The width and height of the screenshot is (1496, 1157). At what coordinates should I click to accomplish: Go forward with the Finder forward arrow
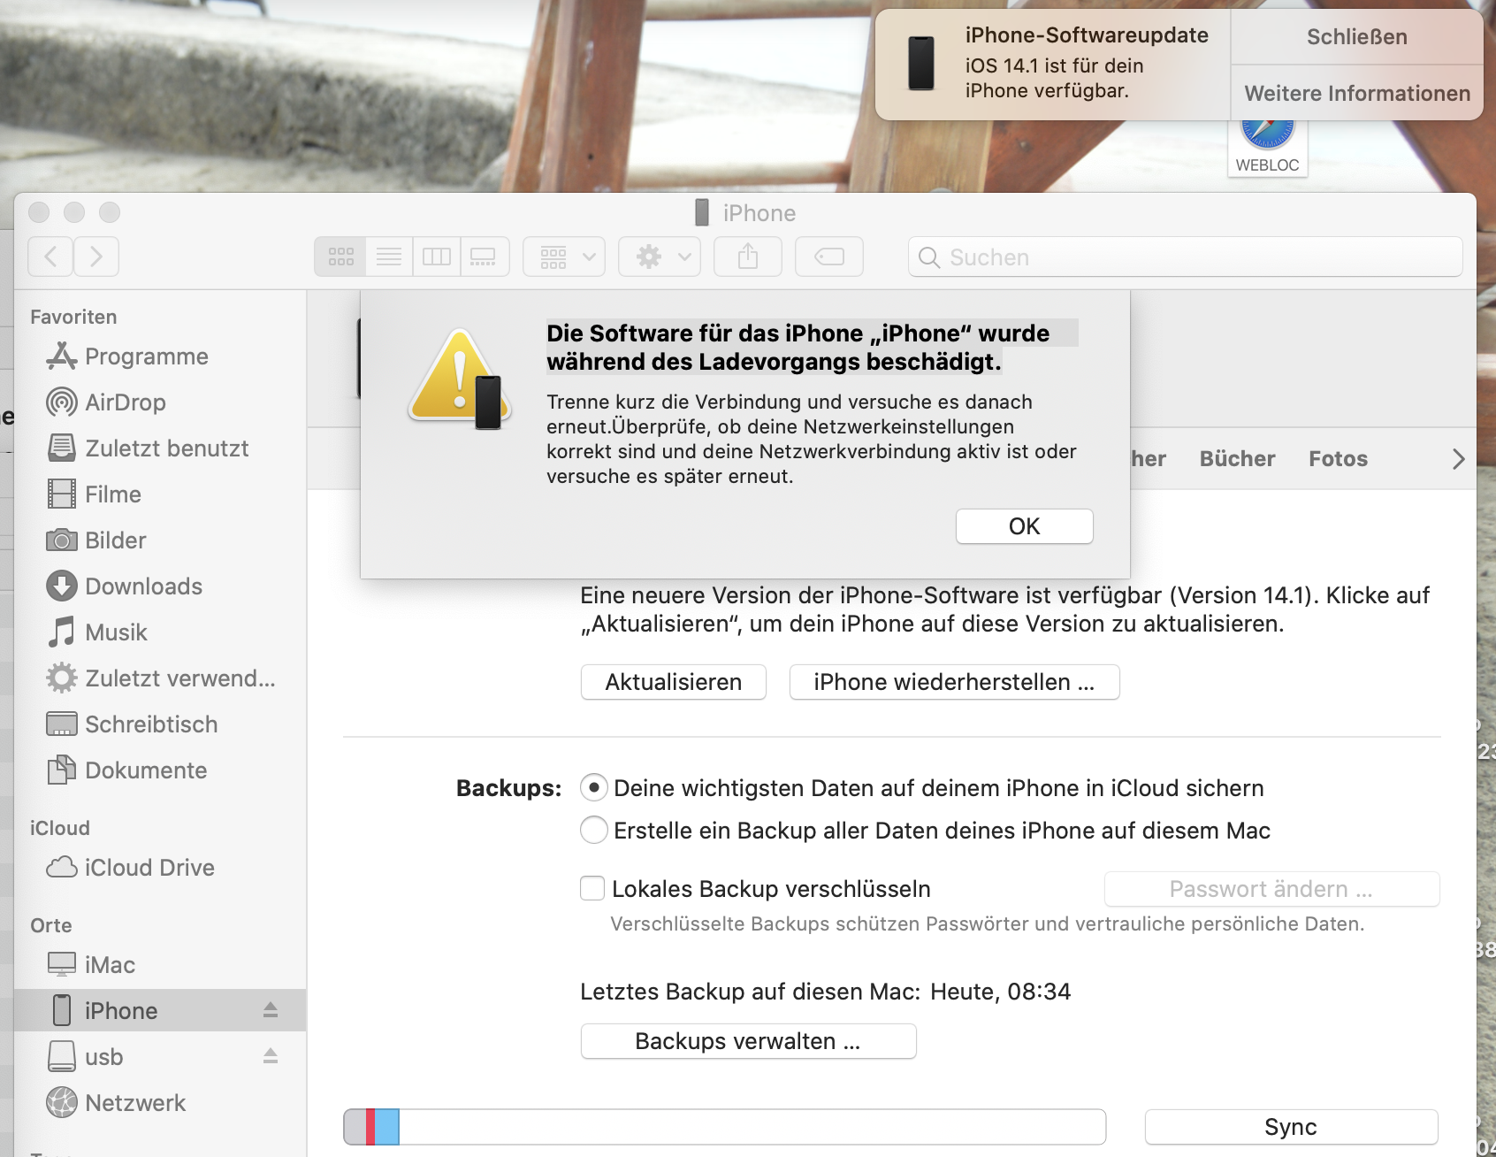96,257
